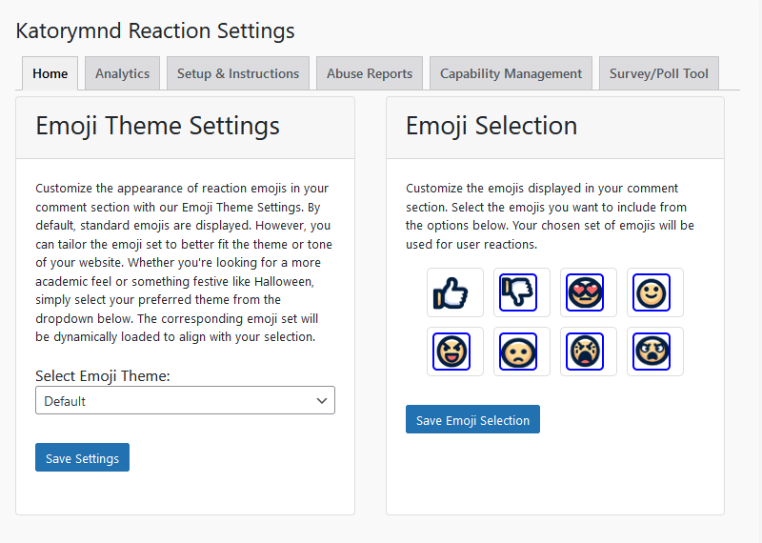Click the Katorymnd Reaction Settings title
The width and height of the screenshot is (762, 543).
(155, 30)
